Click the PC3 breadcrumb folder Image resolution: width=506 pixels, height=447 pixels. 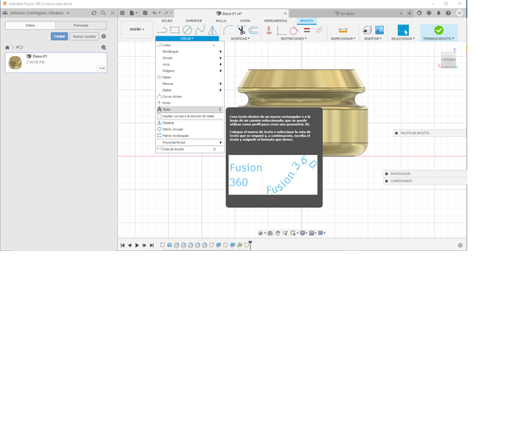coord(20,47)
